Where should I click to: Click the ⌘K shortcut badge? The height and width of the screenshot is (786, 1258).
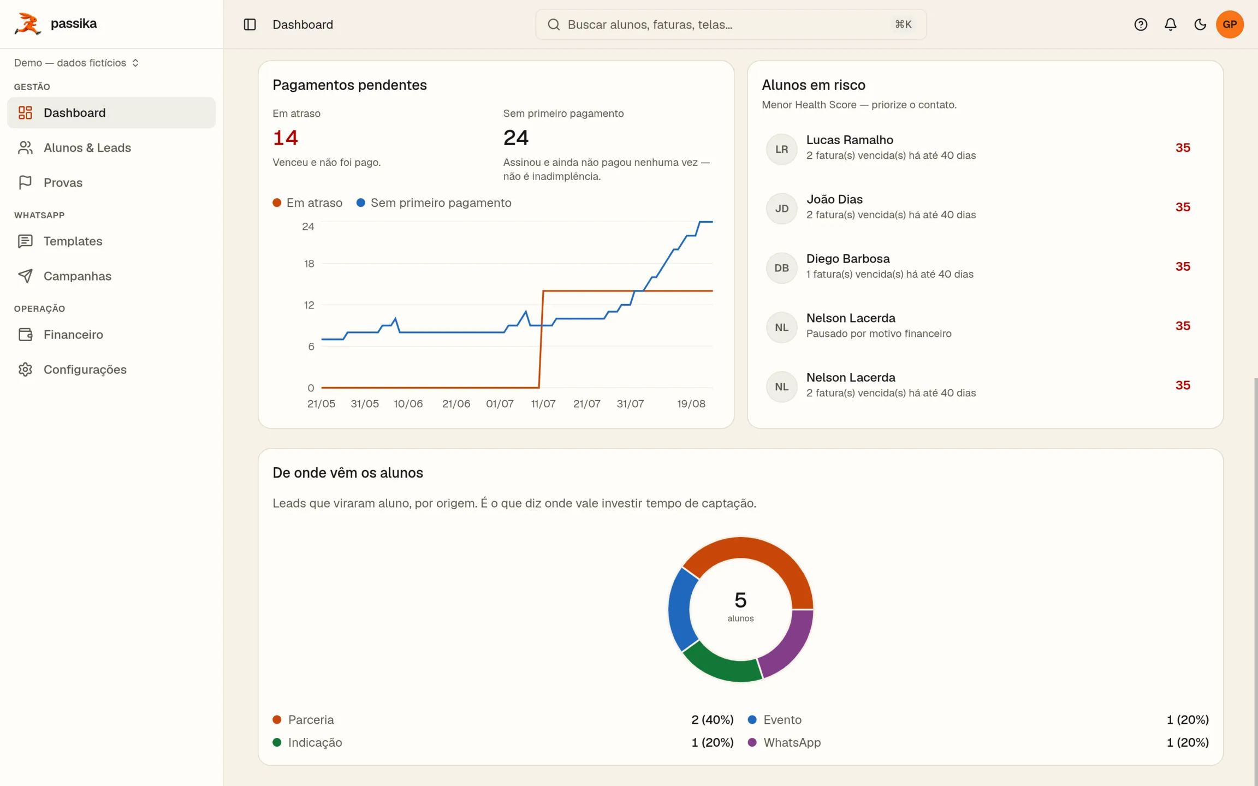(903, 25)
